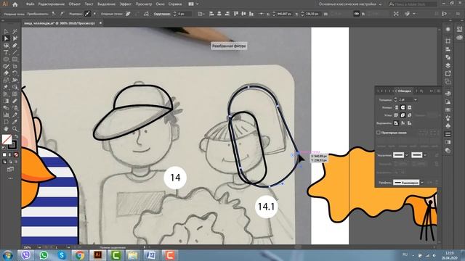Select the Magic Wand tool
This screenshot has height=261, width=465.
15,31
